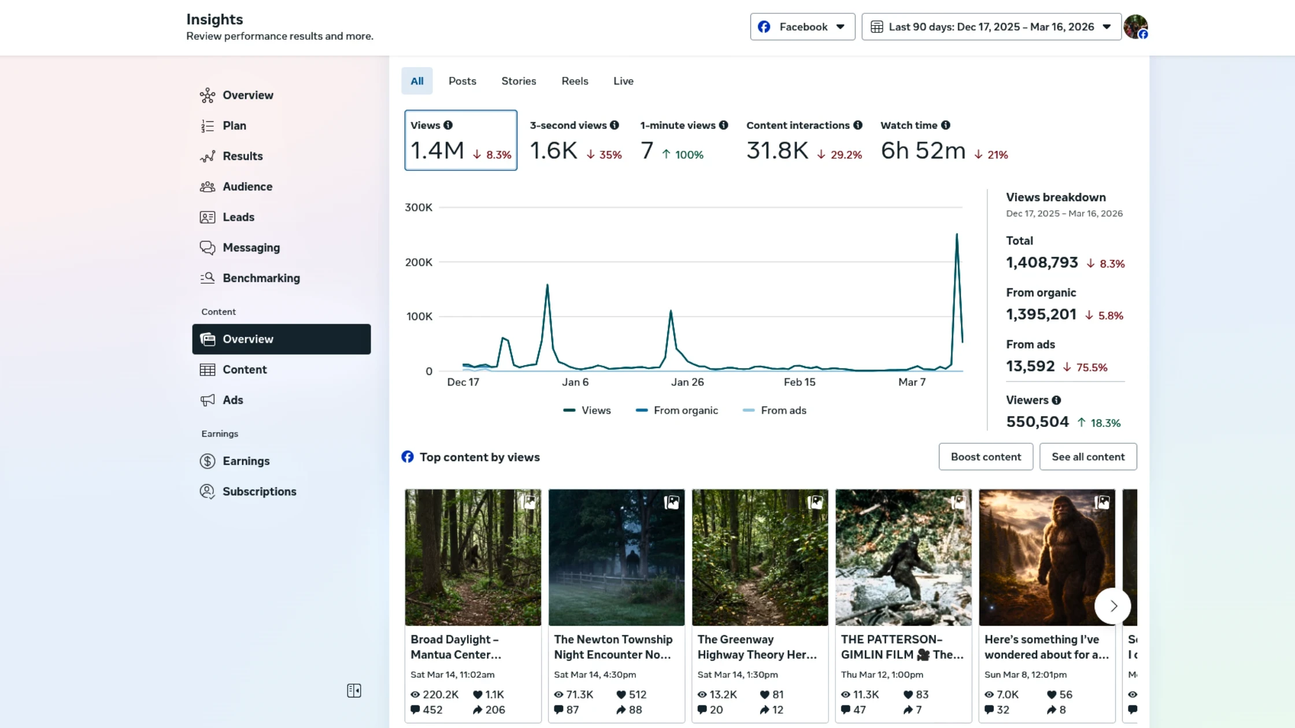Toggle From organic legend series

pyautogui.click(x=676, y=410)
